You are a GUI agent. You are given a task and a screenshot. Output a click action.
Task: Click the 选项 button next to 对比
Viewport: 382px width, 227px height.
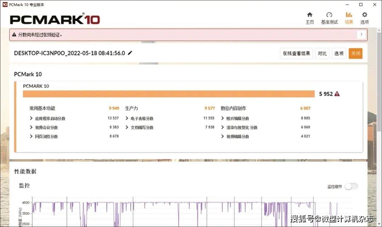point(339,53)
